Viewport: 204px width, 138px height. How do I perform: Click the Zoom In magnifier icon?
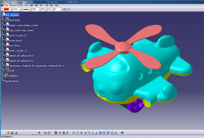pos(89,133)
